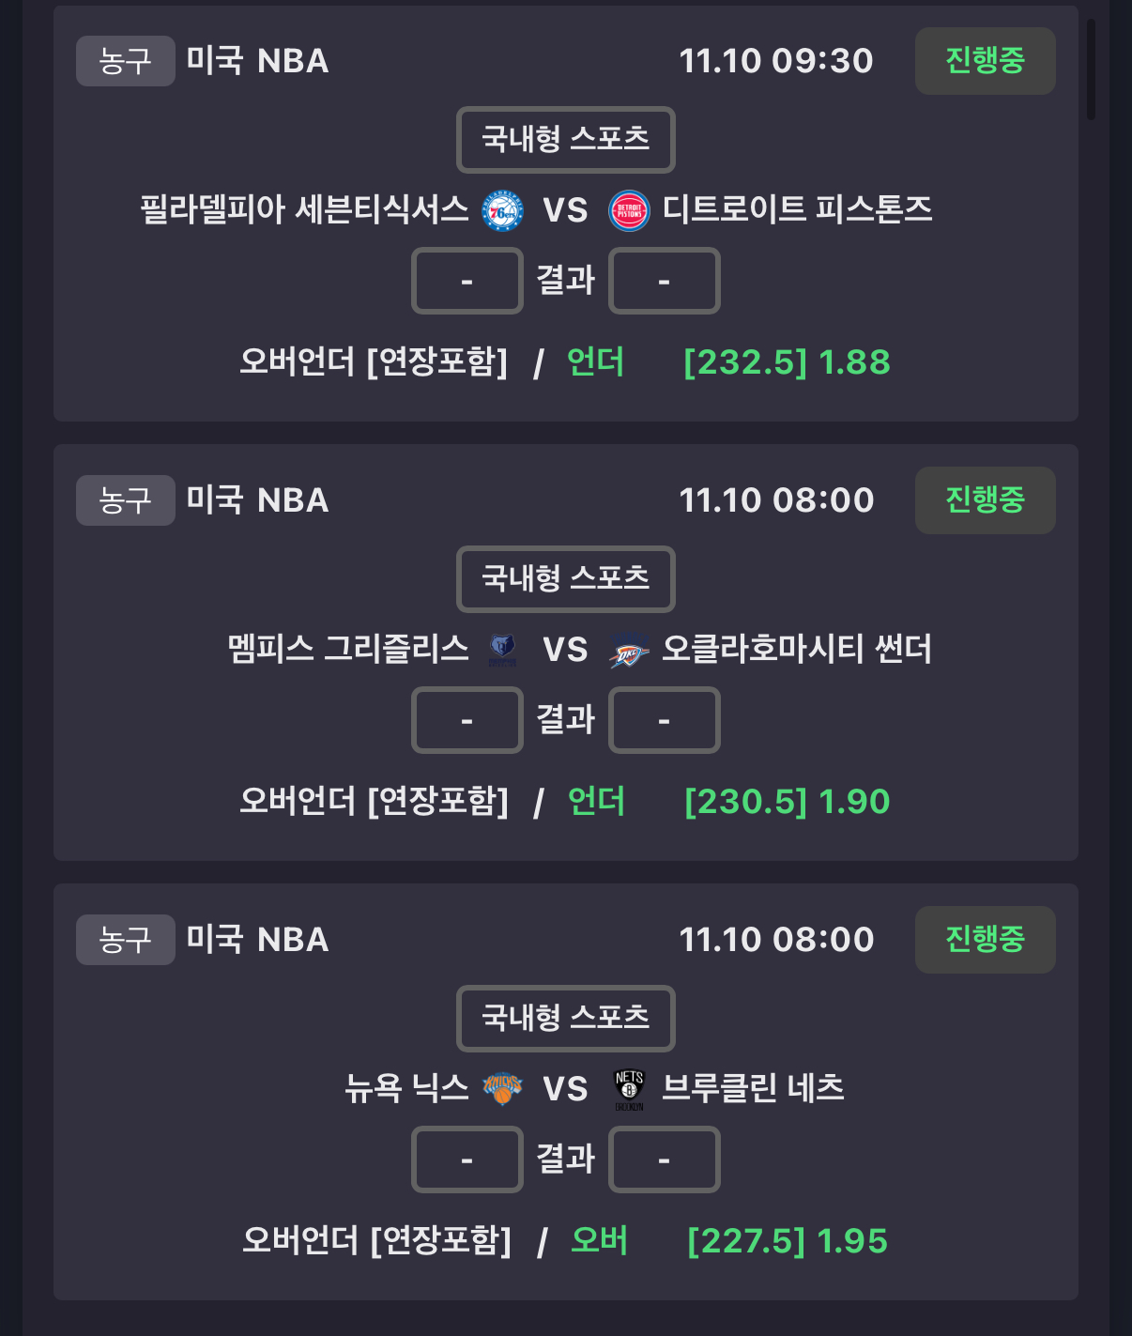Click the 농구 label on the first card
Viewport: 1132px width, 1336px height.
pos(125,61)
